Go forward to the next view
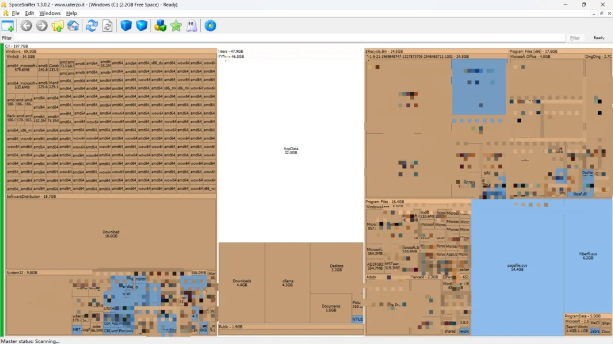 [42, 26]
